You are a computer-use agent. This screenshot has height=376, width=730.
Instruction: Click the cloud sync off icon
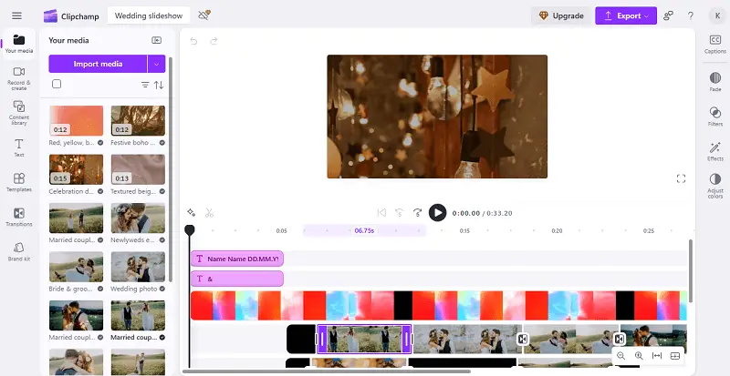203,15
